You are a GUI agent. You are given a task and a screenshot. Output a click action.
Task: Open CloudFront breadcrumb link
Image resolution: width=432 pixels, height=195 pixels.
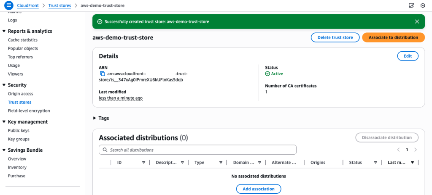[x=28, y=5]
